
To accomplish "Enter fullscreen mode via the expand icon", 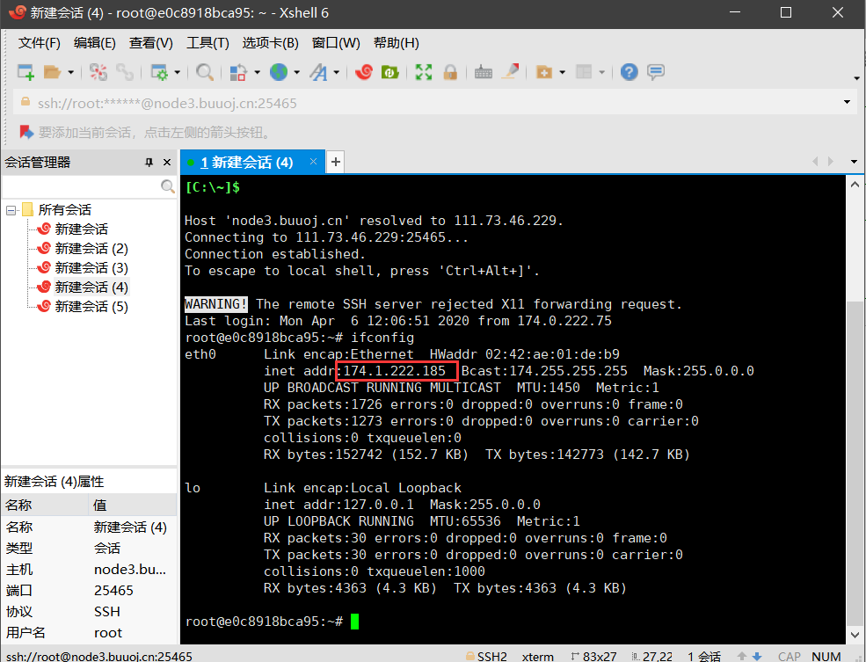I will pos(423,71).
